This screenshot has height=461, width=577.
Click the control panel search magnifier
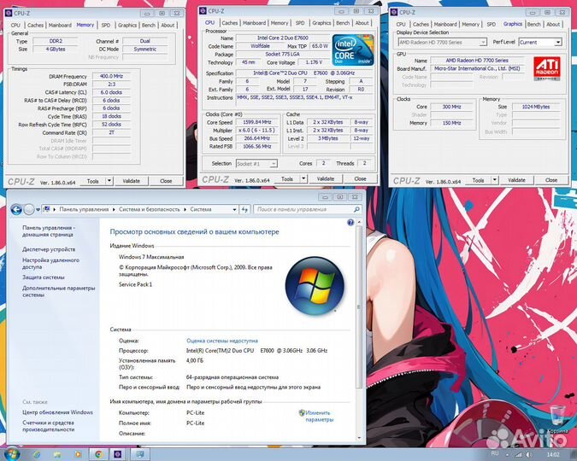(x=356, y=209)
